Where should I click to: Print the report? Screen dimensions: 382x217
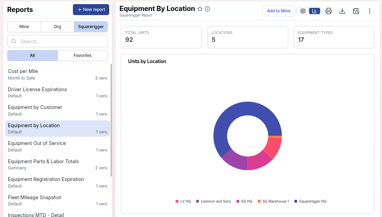coord(328,11)
